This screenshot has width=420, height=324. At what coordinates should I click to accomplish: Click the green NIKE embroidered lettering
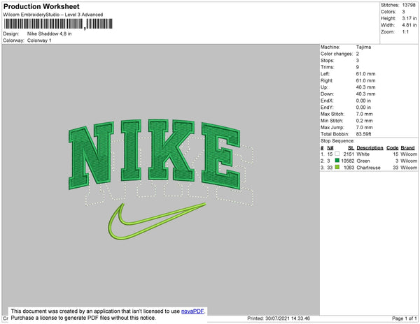pos(154,154)
